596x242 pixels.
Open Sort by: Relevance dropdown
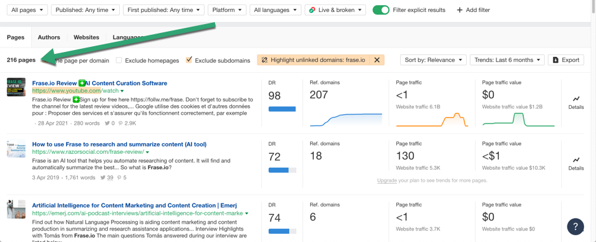[433, 60]
